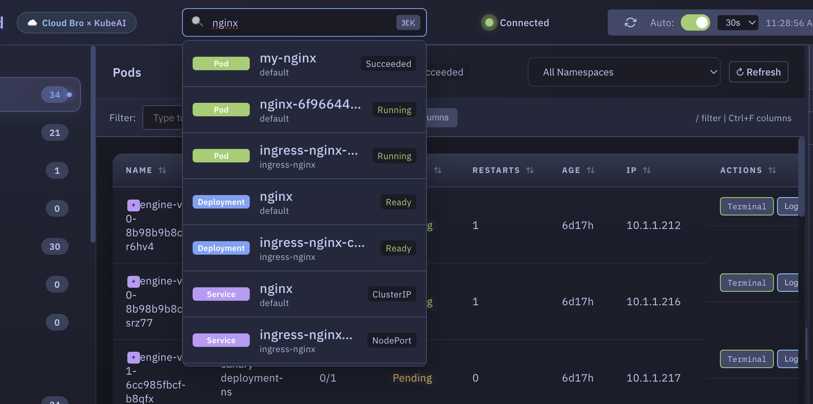Open the All Namespaces dropdown

[624, 72]
